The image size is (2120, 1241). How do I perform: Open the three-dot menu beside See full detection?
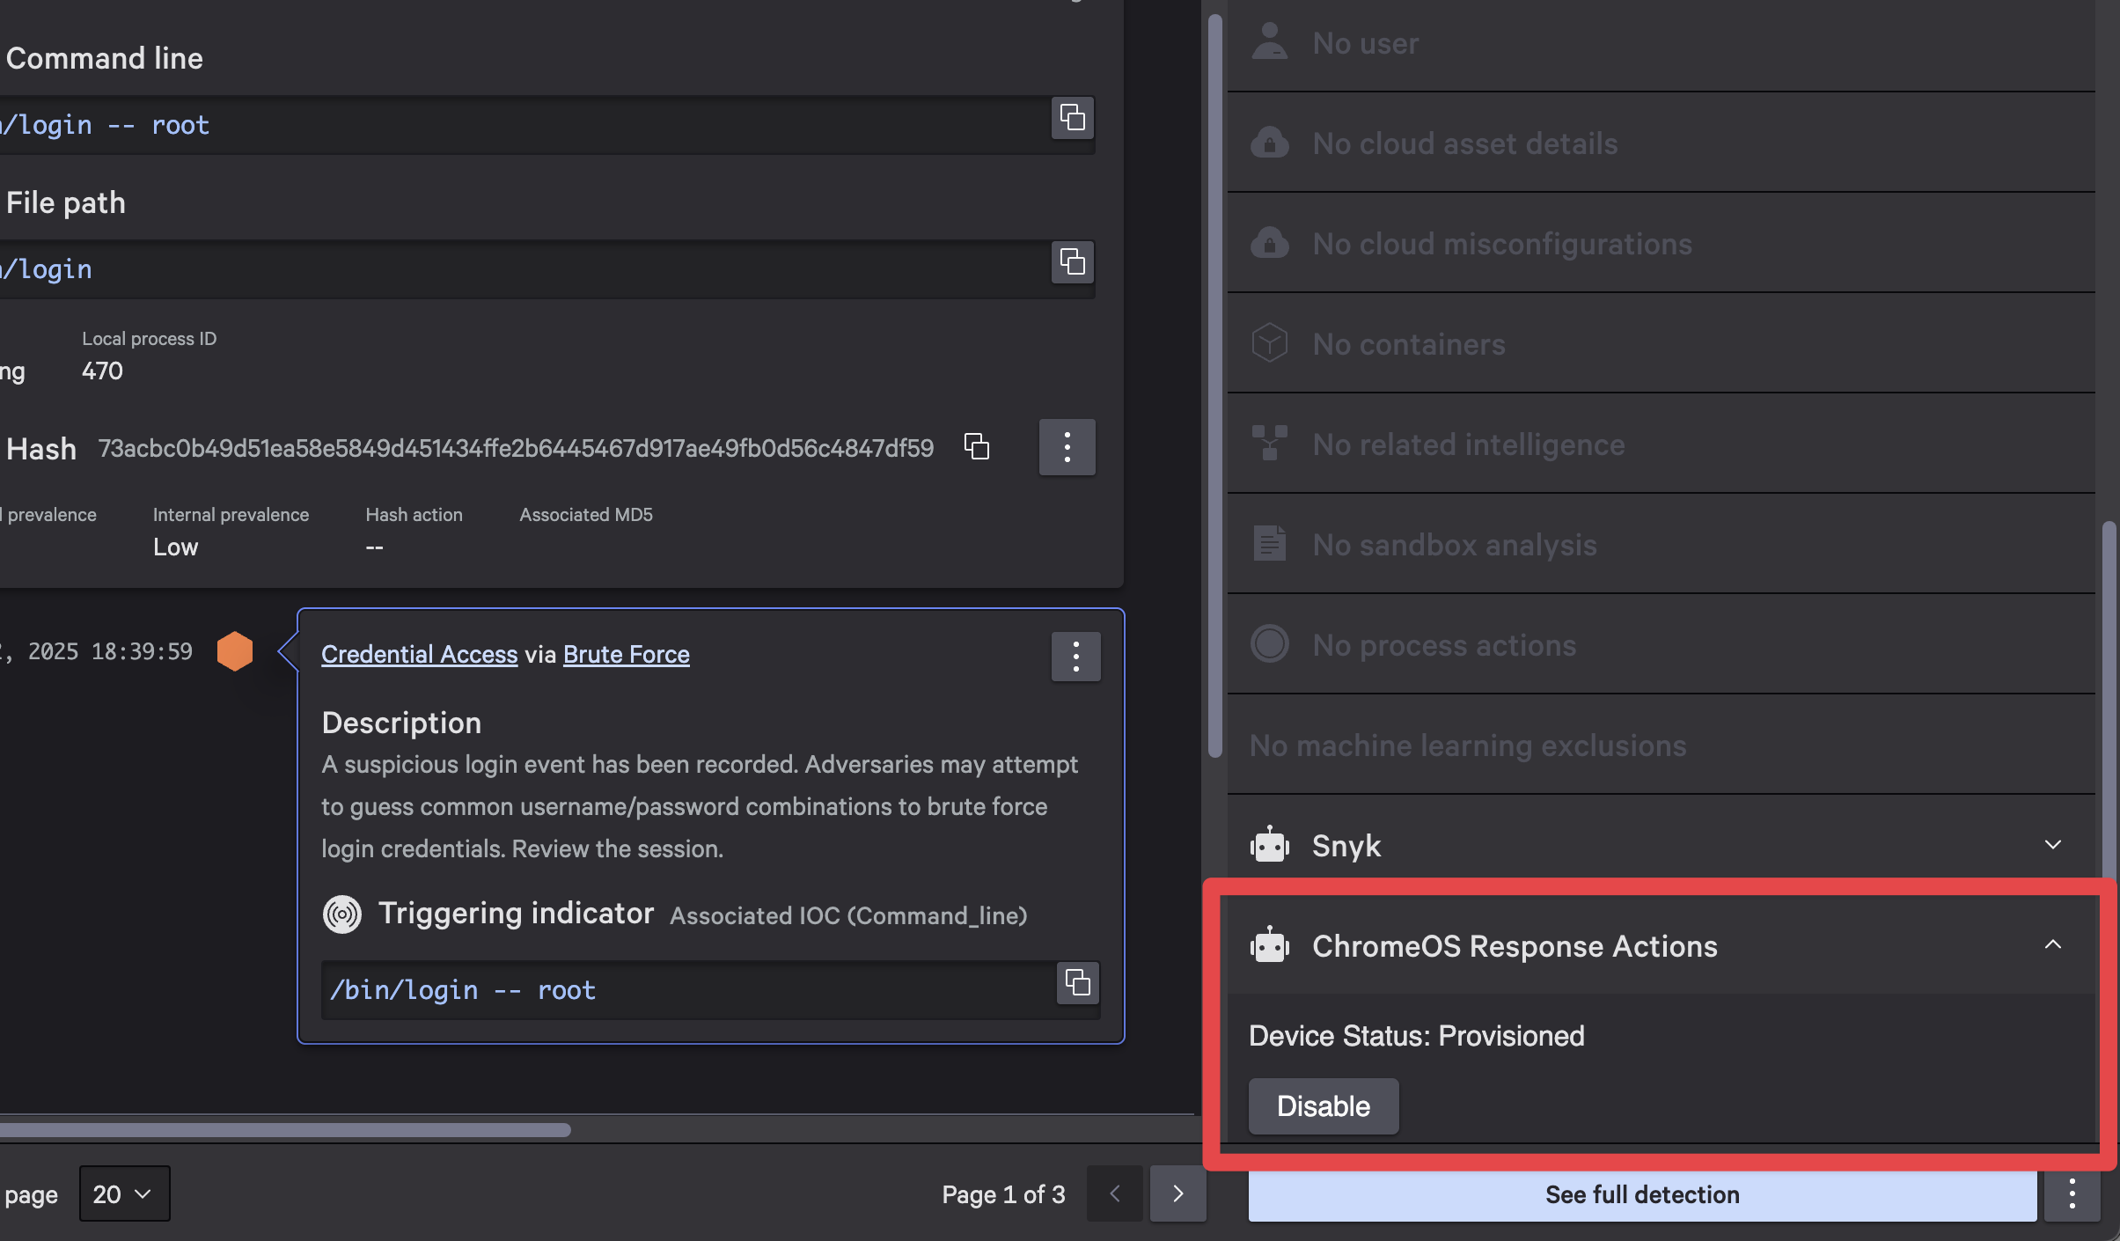coord(2072,1194)
